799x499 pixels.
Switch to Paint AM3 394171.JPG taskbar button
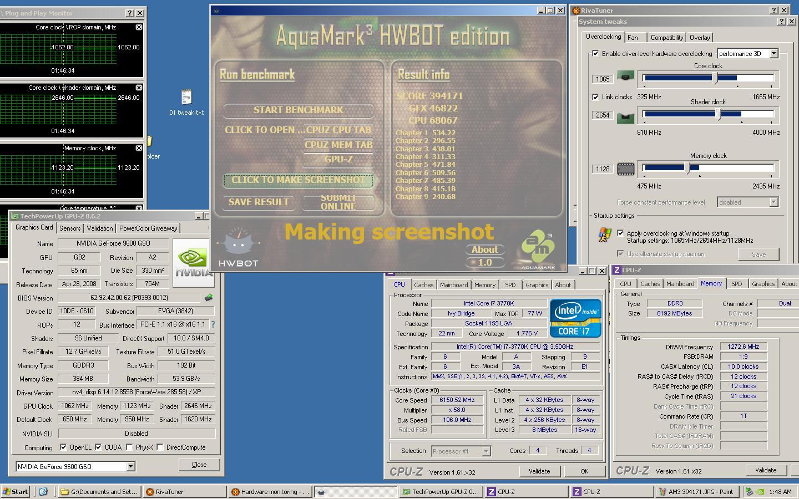pyautogui.click(x=696, y=491)
